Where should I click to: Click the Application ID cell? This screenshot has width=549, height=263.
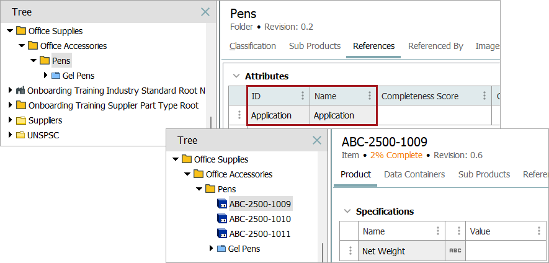coord(279,115)
